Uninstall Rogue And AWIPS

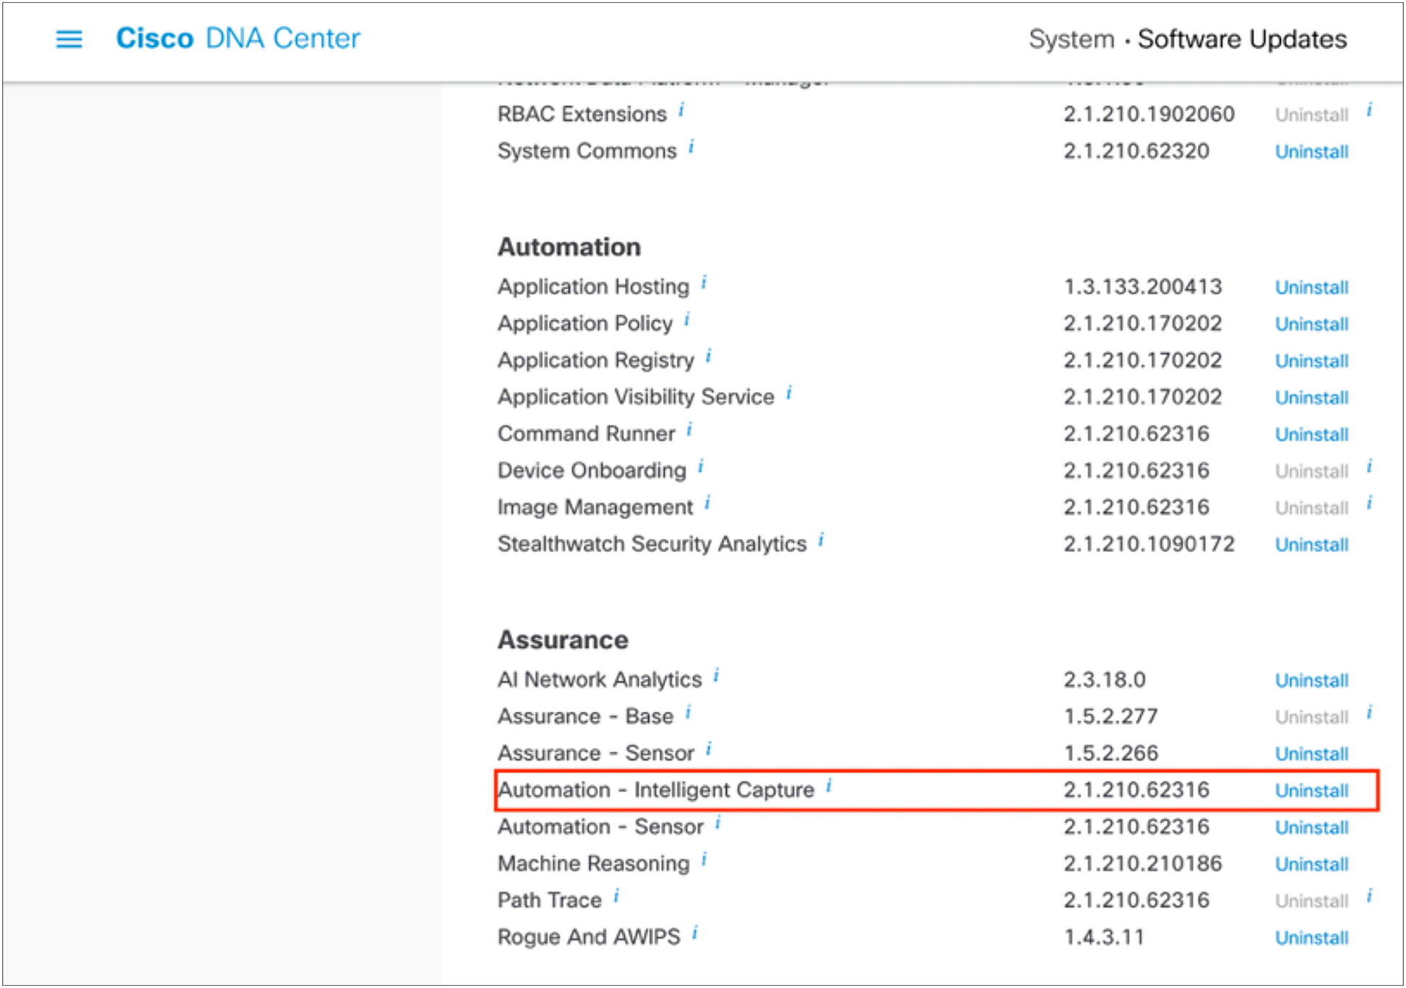[x=1311, y=937]
